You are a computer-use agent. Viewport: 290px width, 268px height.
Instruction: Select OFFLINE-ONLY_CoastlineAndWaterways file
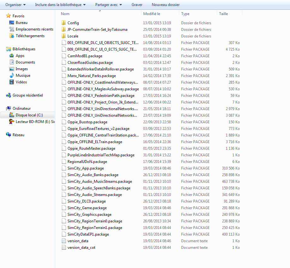103,82
